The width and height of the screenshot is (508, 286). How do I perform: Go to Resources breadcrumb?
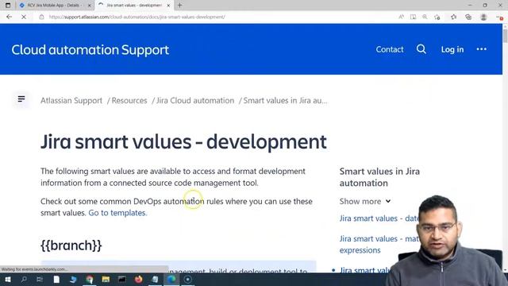pyautogui.click(x=129, y=101)
